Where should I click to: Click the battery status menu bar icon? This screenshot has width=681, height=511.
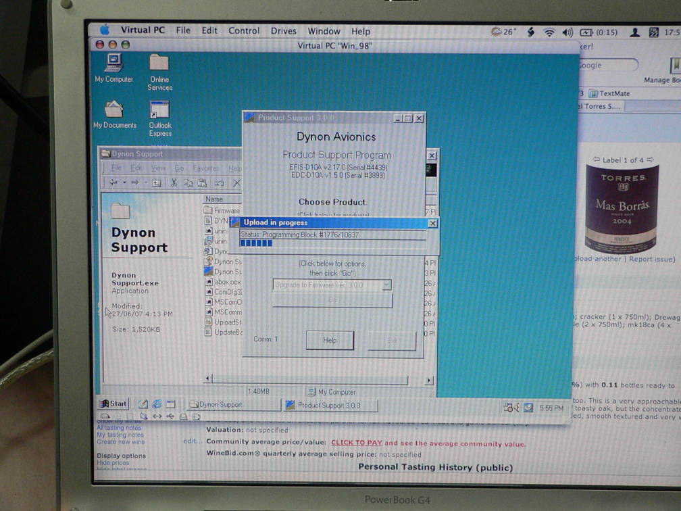coord(599,32)
